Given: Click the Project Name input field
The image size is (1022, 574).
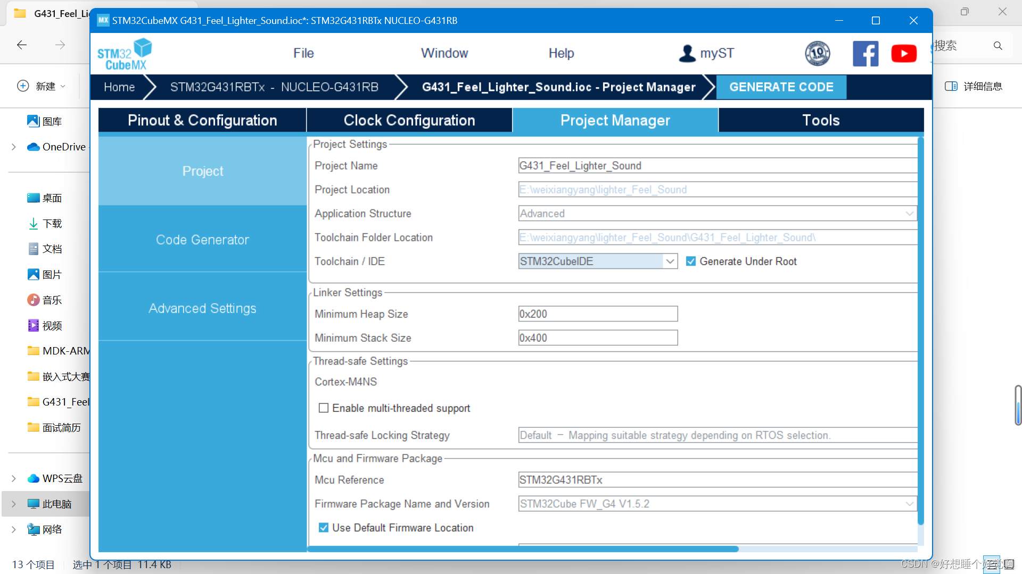Looking at the screenshot, I should [718, 165].
